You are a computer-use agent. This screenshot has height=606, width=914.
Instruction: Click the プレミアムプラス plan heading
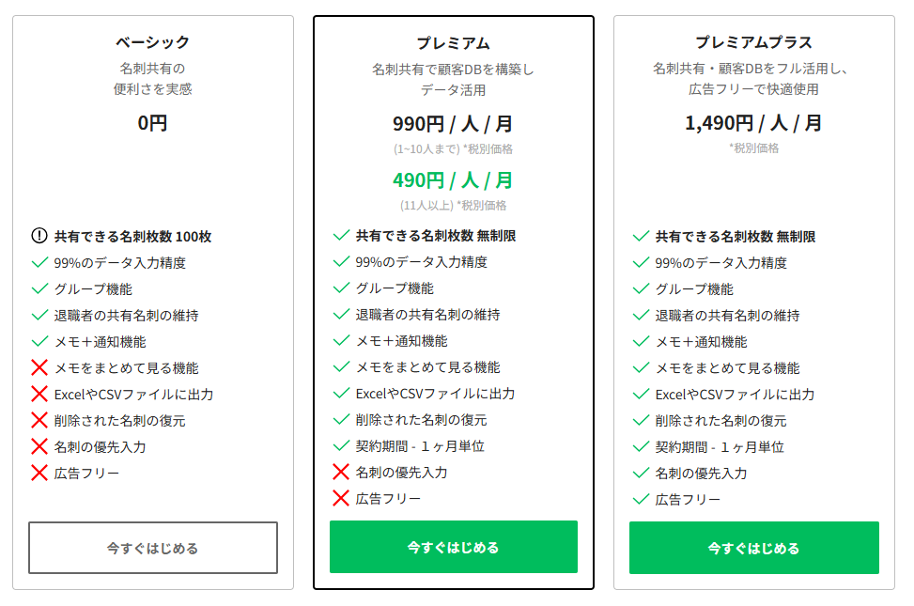tap(753, 42)
